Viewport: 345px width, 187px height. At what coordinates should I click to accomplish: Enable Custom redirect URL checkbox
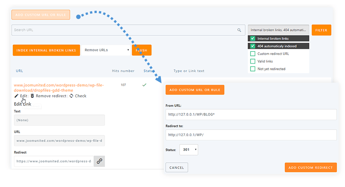pyautogui.click(x=253, y=54)
